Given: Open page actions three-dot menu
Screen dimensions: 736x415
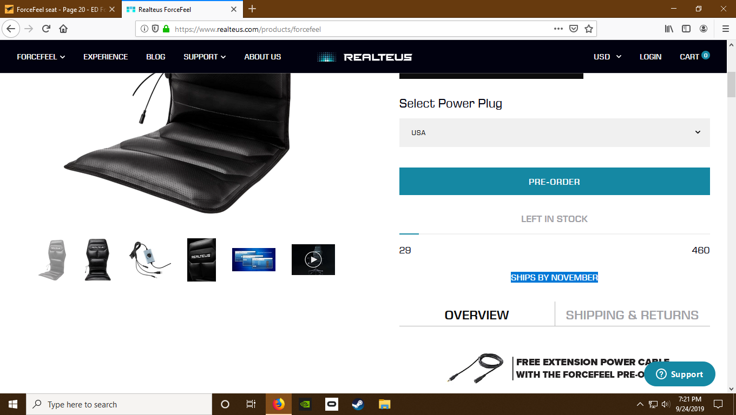Looking at the screenshot, I should [x=558, y=29].
